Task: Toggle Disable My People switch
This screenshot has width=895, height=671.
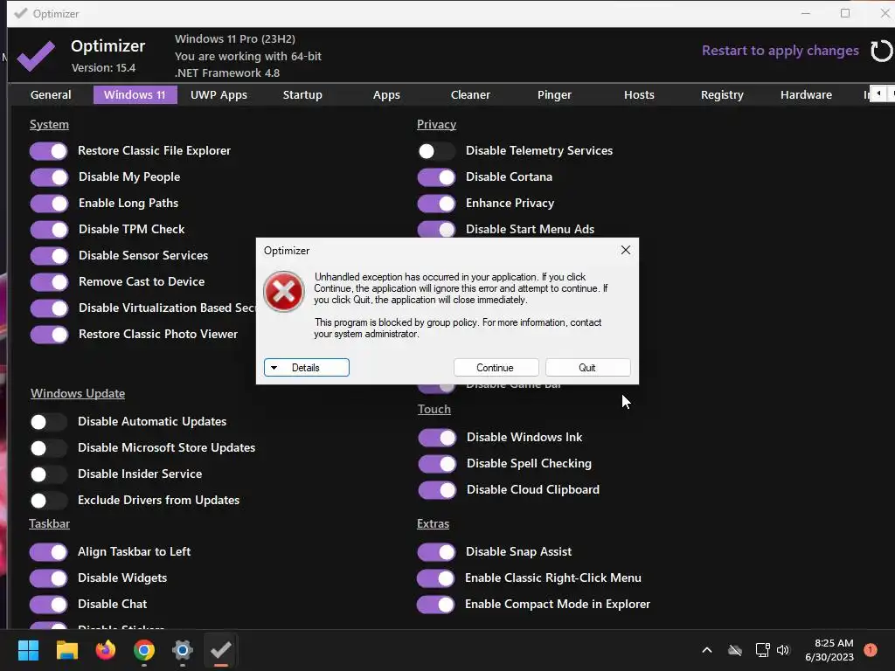Action: 49,177
